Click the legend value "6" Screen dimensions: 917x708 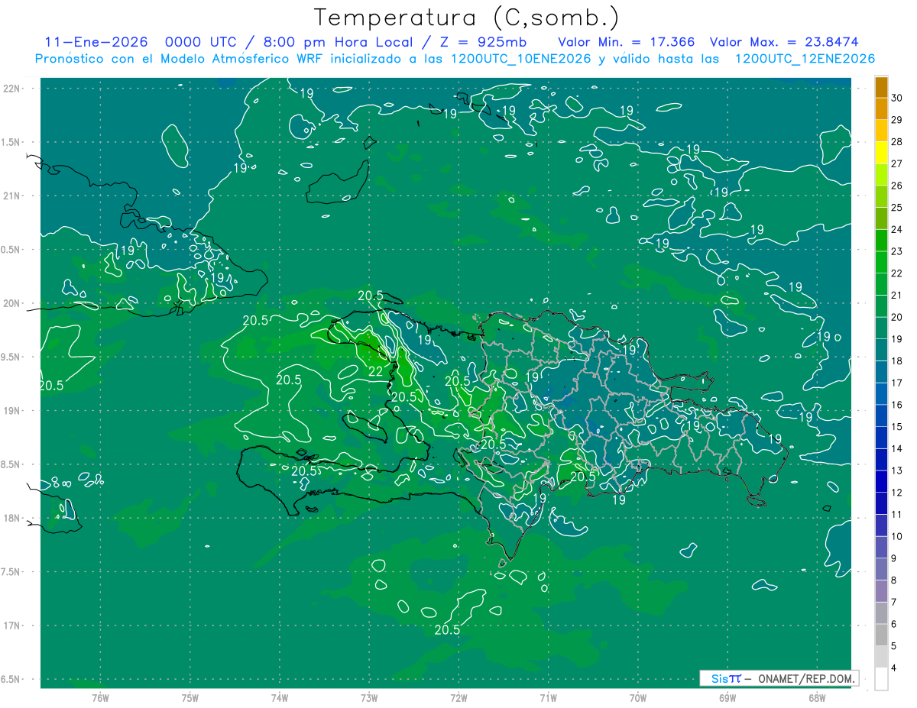pos(894,624)
